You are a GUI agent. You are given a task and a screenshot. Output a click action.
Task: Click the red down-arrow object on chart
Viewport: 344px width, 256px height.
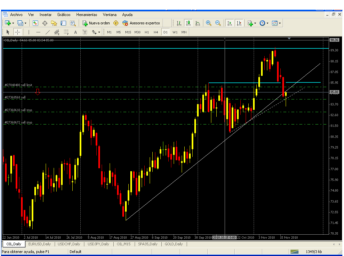point(38,92)
